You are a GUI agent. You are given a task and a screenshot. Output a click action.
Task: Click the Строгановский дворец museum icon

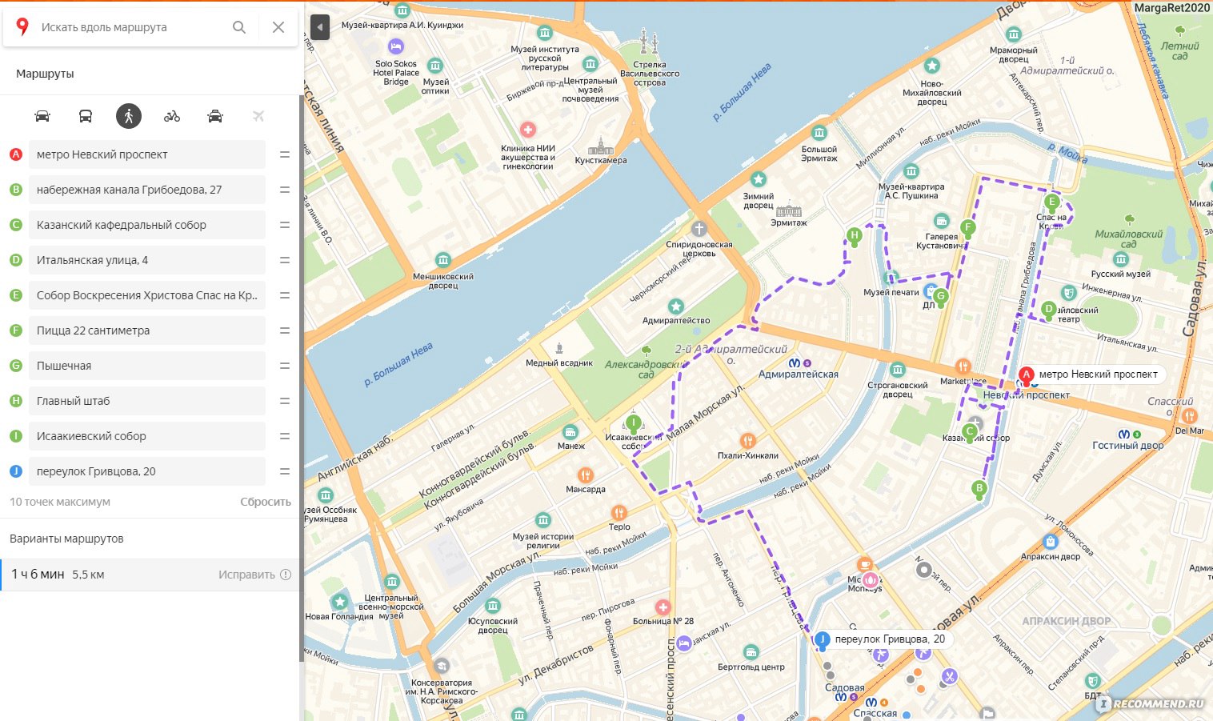(898, 370)
